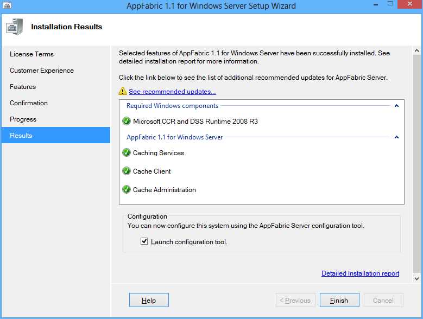The width and height of the screenshot is (423, 319).
Task: Click green check icon for Microsoft CCR and DSS Runtime
Action: pyautogui.click(x=127, y=121)
